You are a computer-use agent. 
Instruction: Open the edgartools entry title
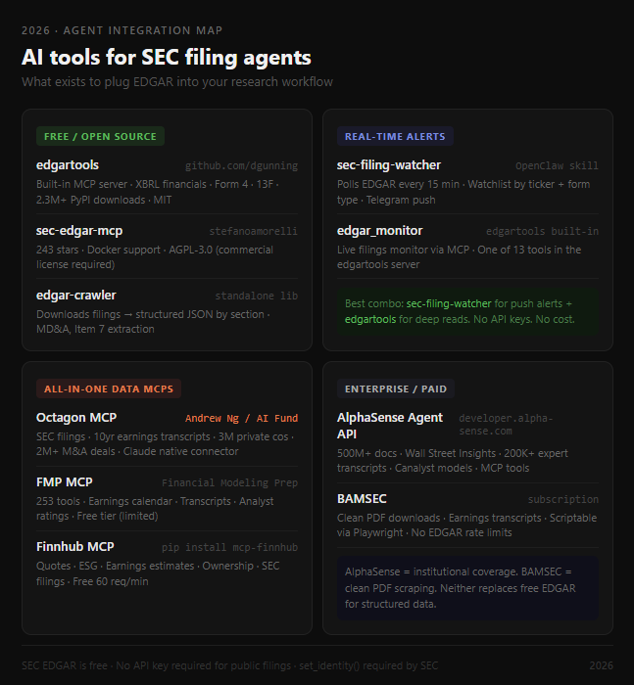click(68, 165)
